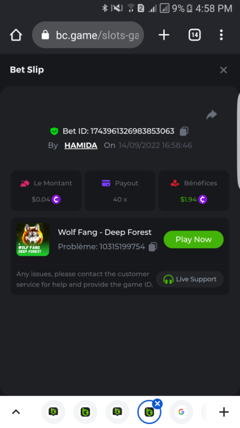
Task: Switch to the third BC.Game tab
Action: pos(117,412)
